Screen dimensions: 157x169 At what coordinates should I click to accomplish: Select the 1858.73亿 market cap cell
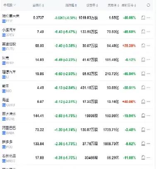pyautogui.click(x=111, y=144)
